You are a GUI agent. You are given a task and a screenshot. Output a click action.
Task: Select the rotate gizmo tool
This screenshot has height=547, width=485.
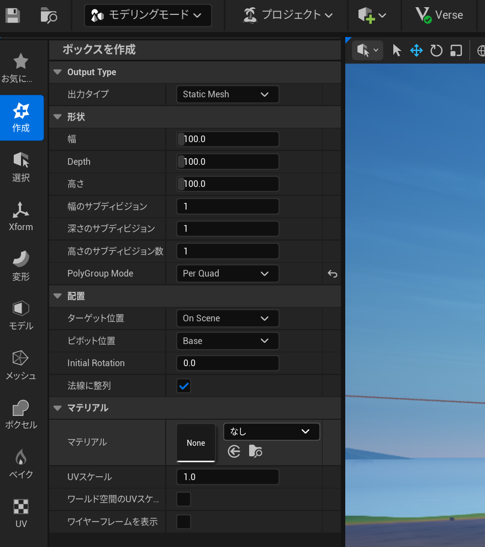click(x=436, y=51)
